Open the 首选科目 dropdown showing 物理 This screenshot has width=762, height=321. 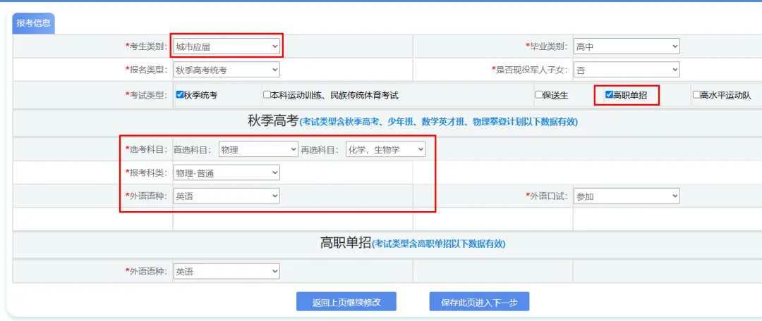258,150
